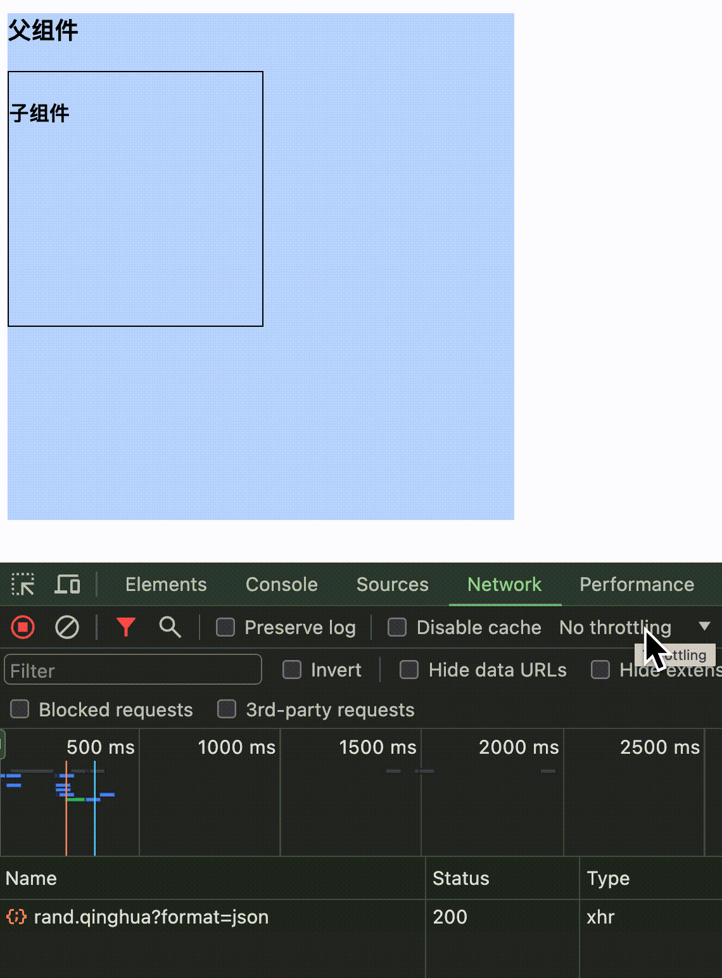Screen dimensions: 722x978
Task: Sort requests by Type column header
Action: point(650,878)
